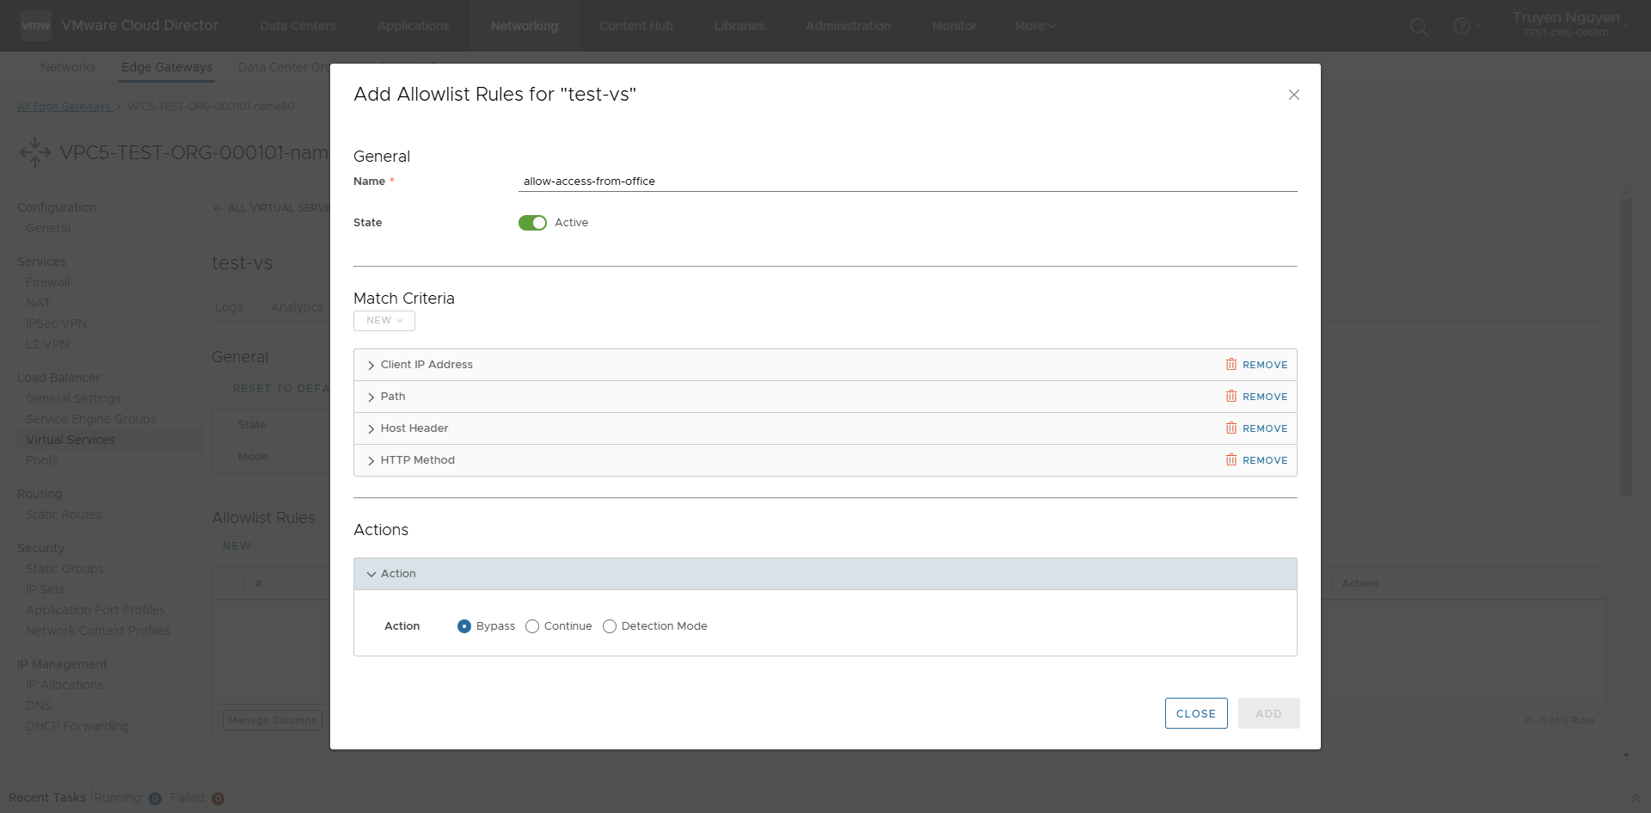
Task: Click the rule Name input field
Action: pos(907,182)
